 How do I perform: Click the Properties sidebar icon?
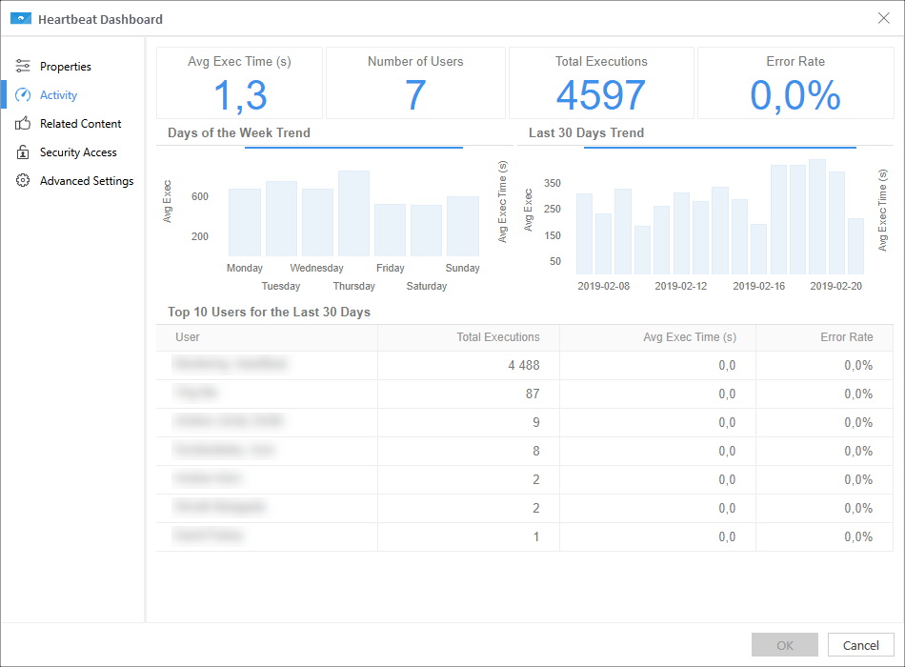tap(24, 66)
